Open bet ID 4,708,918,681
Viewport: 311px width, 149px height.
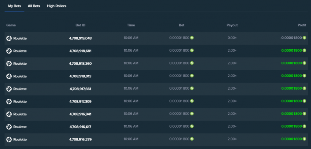tap(80, 51)
